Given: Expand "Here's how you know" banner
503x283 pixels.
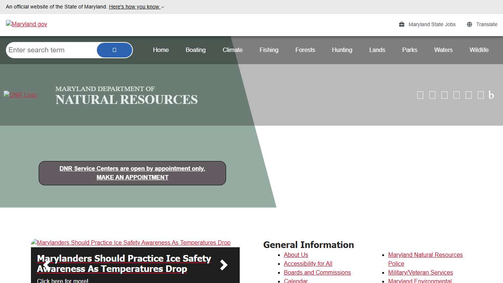Looking at the screenshot, I should 136,7.
